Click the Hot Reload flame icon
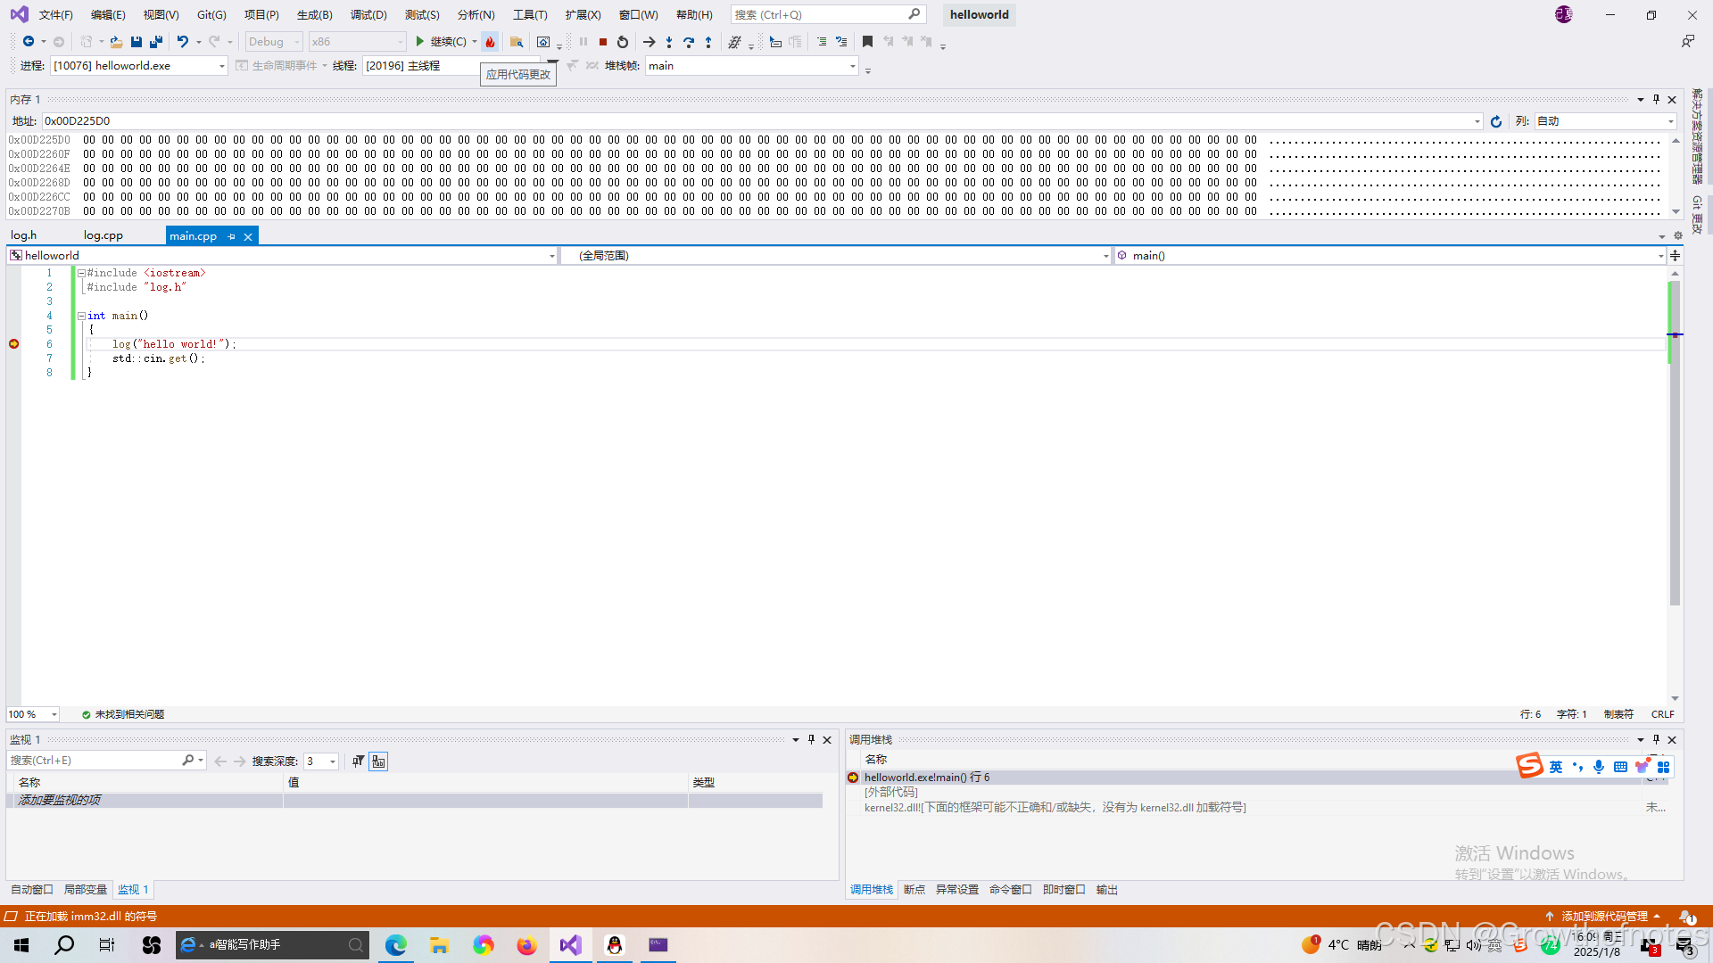The image size is (1713, 963). point(490,42)
